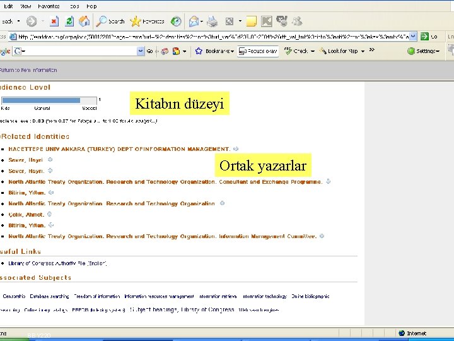This screenshot has width=454, height=341.
Task: Click Return to Item Information link
Action: (28, 70)
